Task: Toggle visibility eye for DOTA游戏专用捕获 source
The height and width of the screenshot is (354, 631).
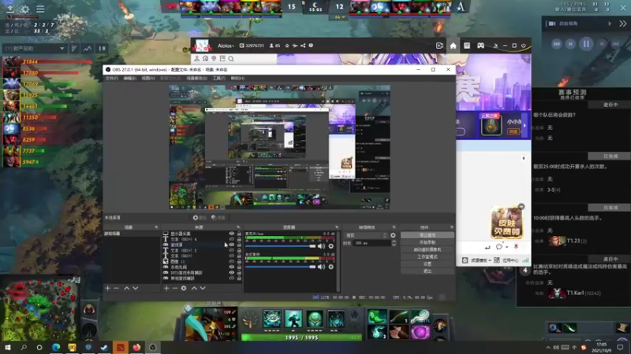Action: pyautogui.click(x=231, y=272)
